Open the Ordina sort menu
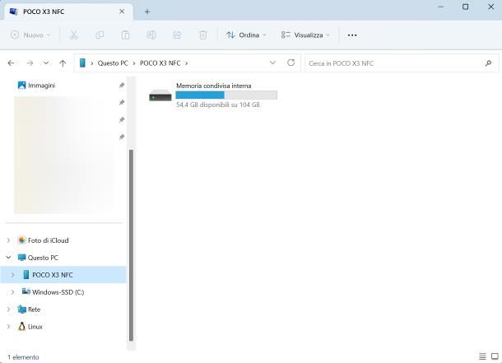The height and width of the screenshot is (363, 502). coord(246,35)
